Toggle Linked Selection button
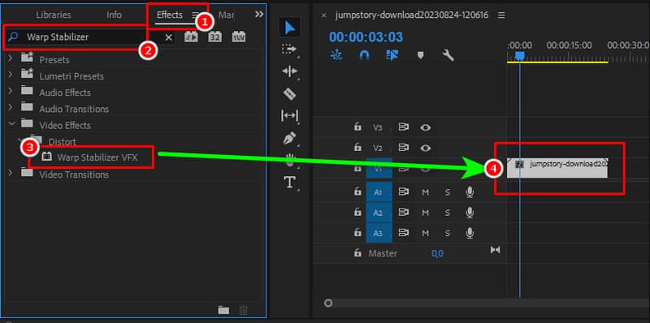650x323 pixels. (392, 55)
